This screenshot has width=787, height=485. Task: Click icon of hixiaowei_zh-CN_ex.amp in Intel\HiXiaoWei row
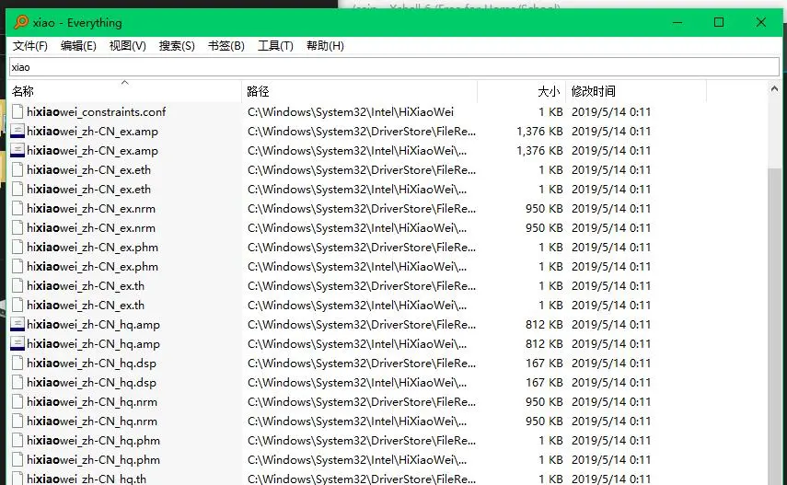[x=17, y=150]
